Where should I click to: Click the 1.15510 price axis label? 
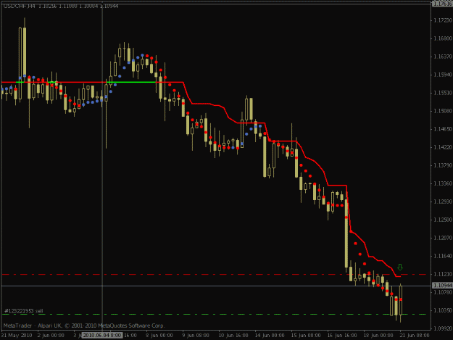point(443,93)
